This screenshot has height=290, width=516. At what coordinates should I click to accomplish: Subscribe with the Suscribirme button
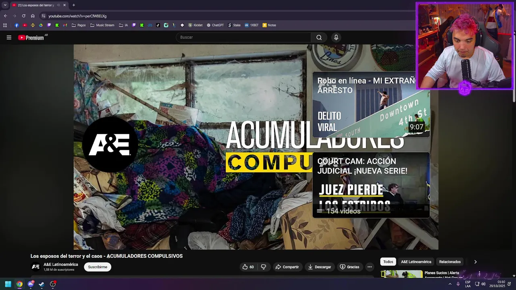click(98, 267)
